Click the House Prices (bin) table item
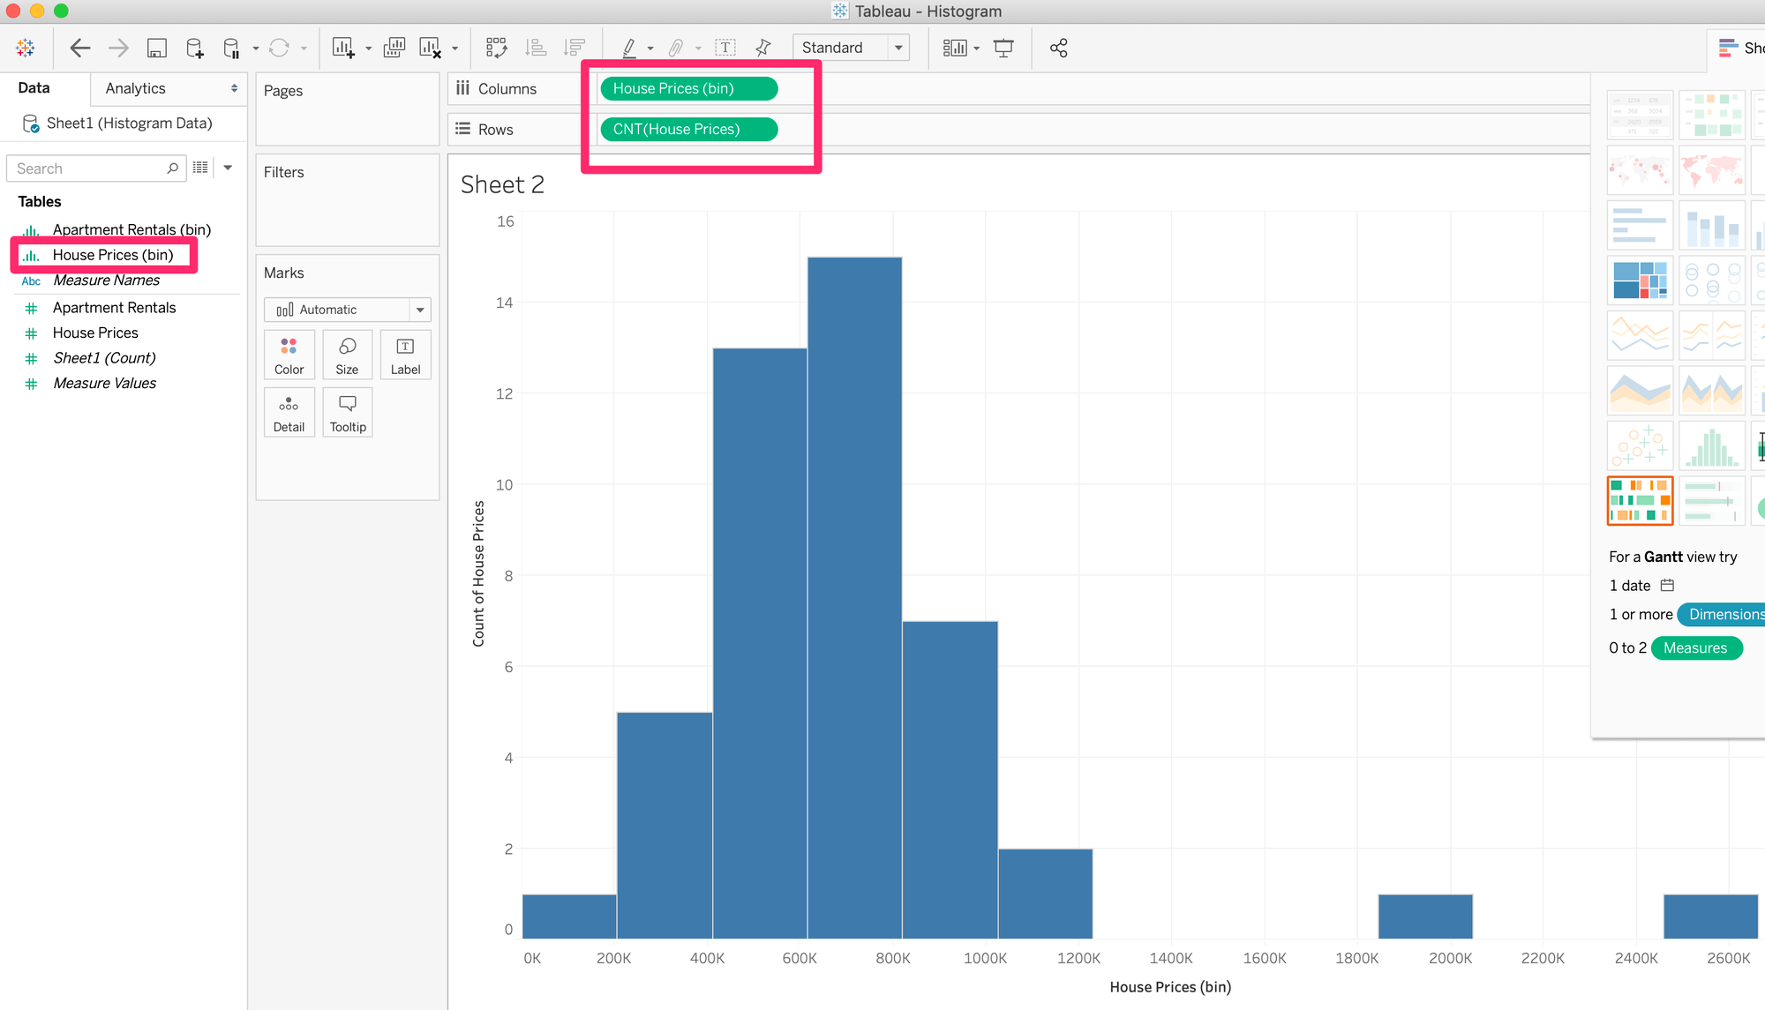The image size is (1765, 1010). click(114, 254)
